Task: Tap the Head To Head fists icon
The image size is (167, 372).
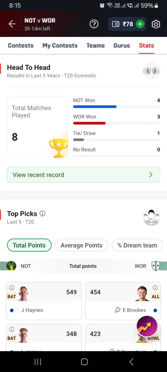Action: (151, 71)
